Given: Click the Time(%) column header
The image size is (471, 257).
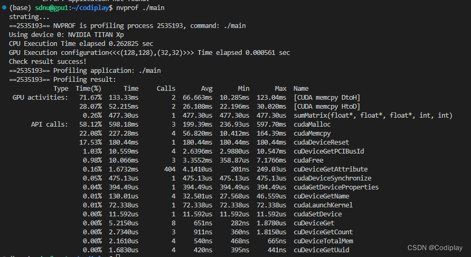Looking at the screenshot, I should (x=88, y=89).
